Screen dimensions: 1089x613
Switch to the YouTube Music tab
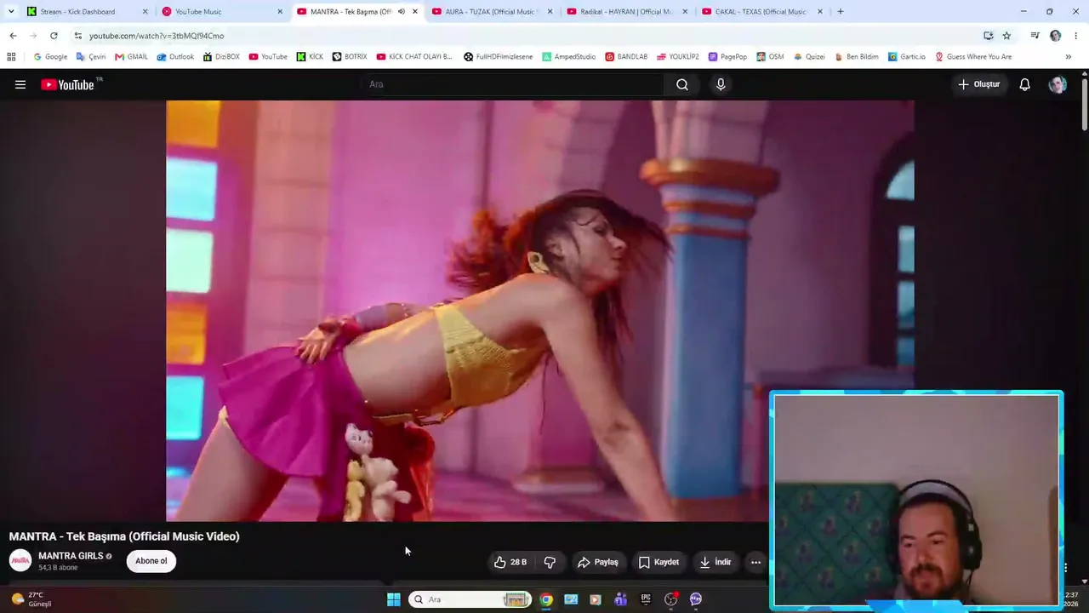pyautogui.click(x=222, y=12)
